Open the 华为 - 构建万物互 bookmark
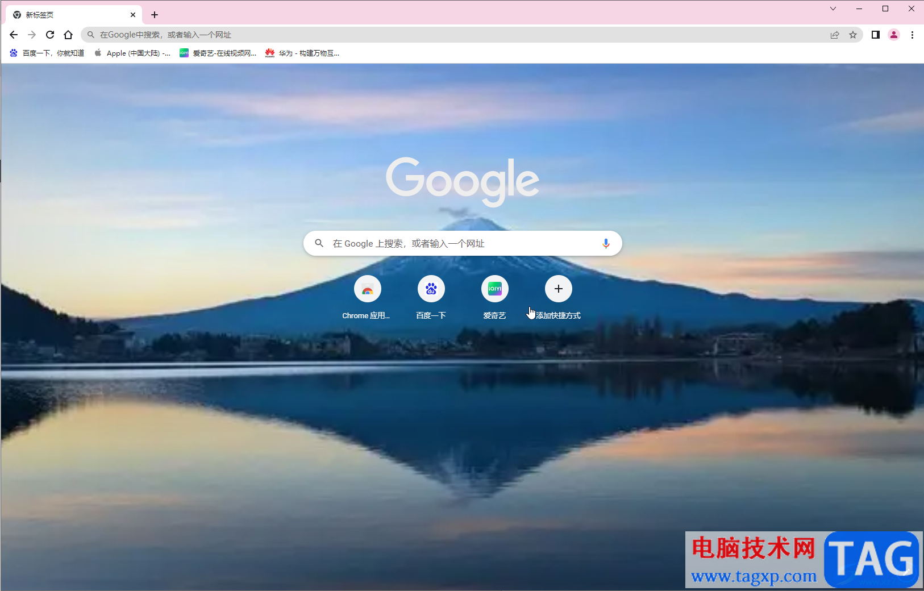Viewport: 924px width, 591px height. pos(303,53)
